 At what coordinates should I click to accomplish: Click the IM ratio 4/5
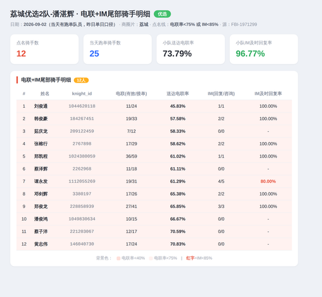click(221, 181)
